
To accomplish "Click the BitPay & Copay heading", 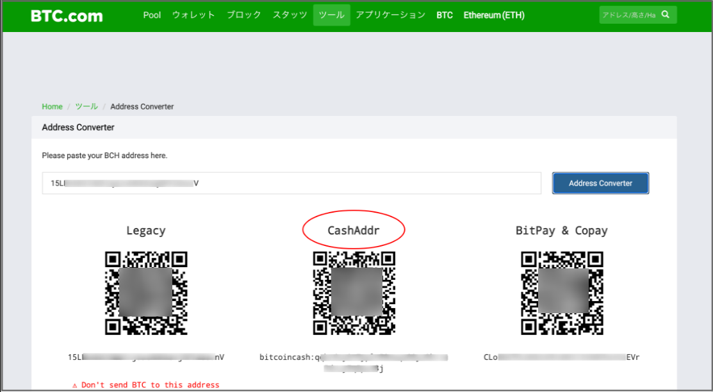I will pyautogui.click(x=562, y=231).
